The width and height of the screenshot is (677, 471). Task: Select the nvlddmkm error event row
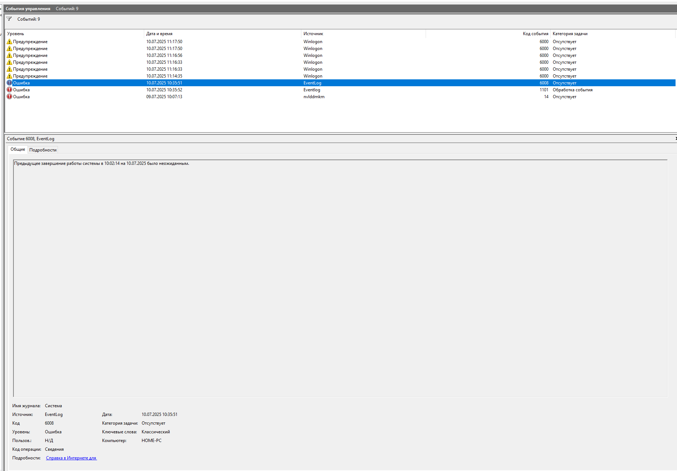point(314,97)
